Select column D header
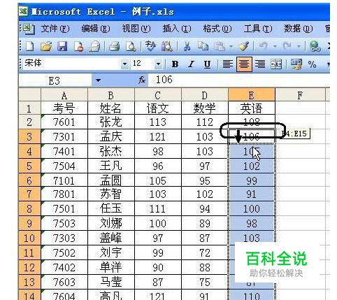Screen dimensions: 337x300 [205, 95]
